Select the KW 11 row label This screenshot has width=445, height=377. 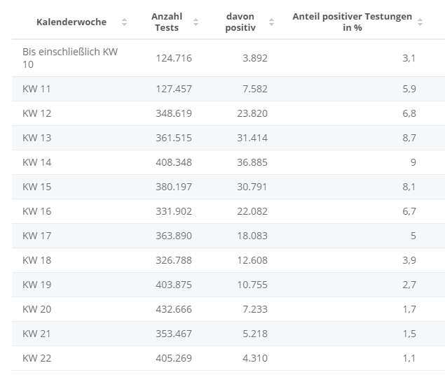coord(36,89)
